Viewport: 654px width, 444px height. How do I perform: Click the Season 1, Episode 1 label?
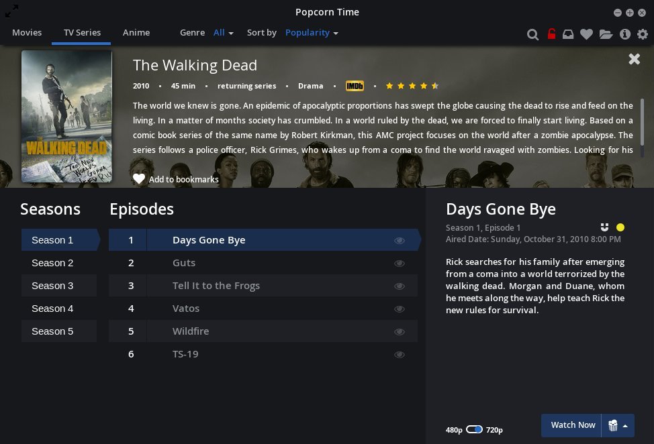pyautogui.click(x=483, y=228)
